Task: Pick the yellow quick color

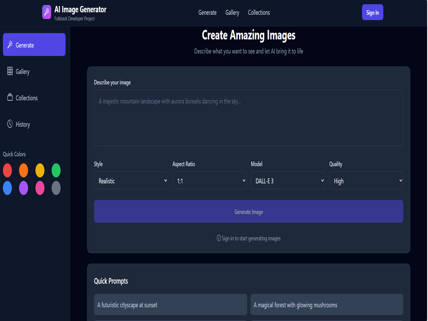Action: 40,170
